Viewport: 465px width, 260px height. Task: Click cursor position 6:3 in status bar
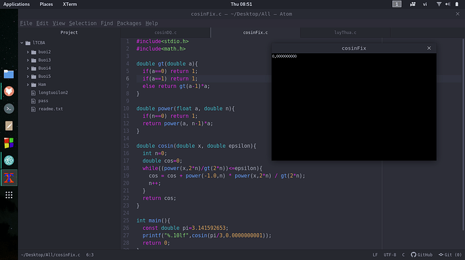pos(90,255)
